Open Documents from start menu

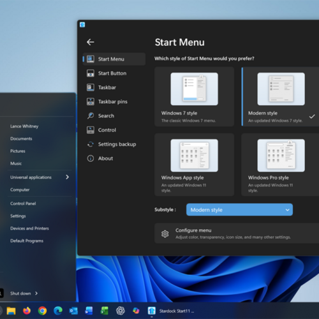(21, 138)
